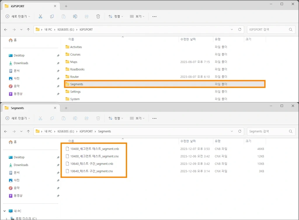The height and width of the screenshot is (220, 299).
Task: Click the 수정한 날짜 column header in Segments window
Action: 188,141
